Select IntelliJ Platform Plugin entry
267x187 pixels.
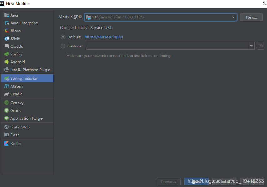pos(27,70)
